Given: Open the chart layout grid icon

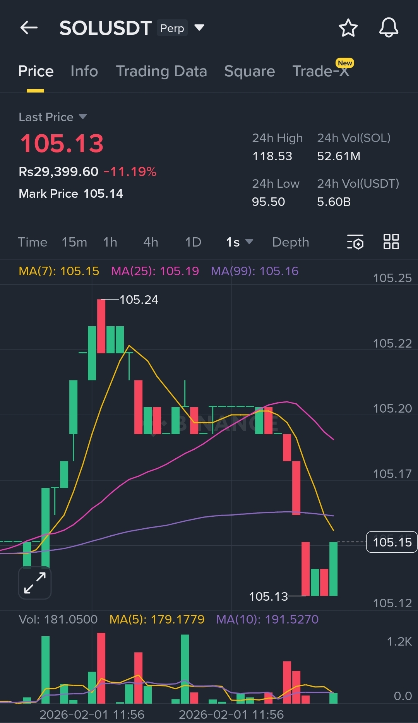Looking at the screenshot, I should [391, 242].
